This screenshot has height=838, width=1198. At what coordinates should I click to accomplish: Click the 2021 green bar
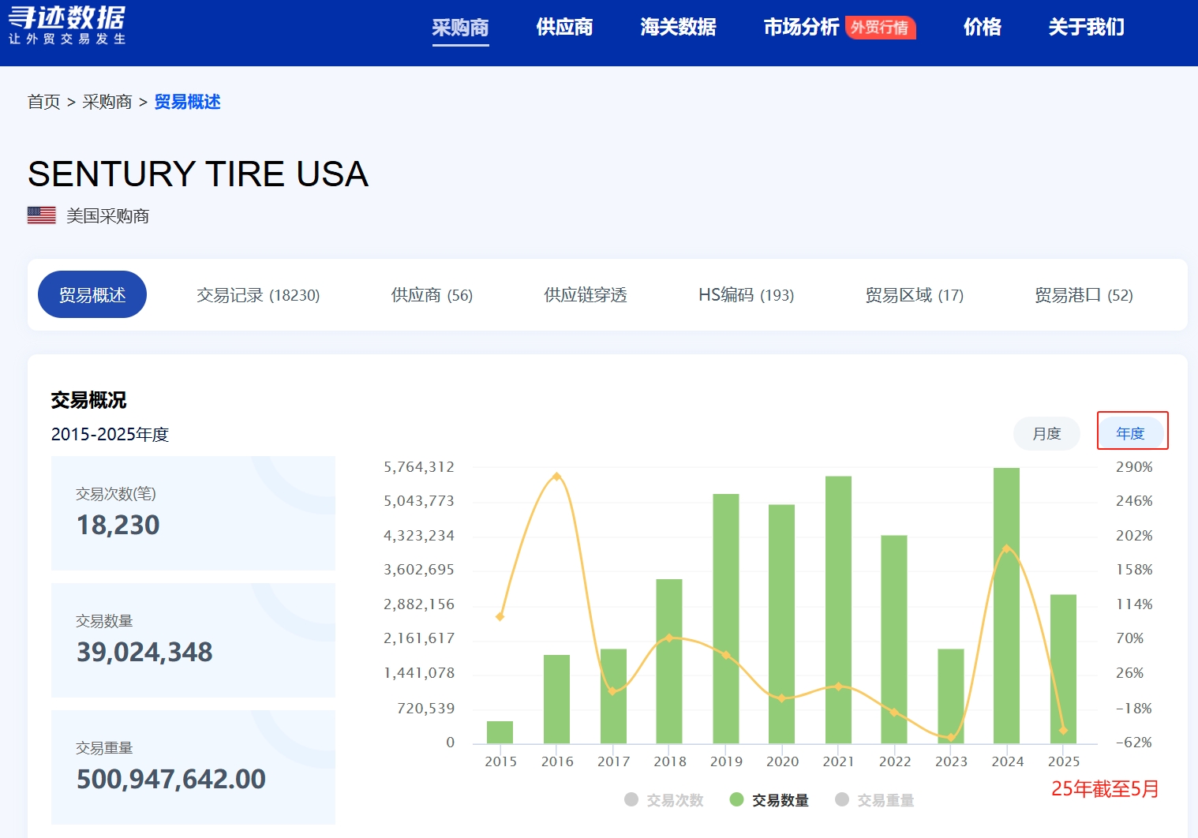pos(838,610)
